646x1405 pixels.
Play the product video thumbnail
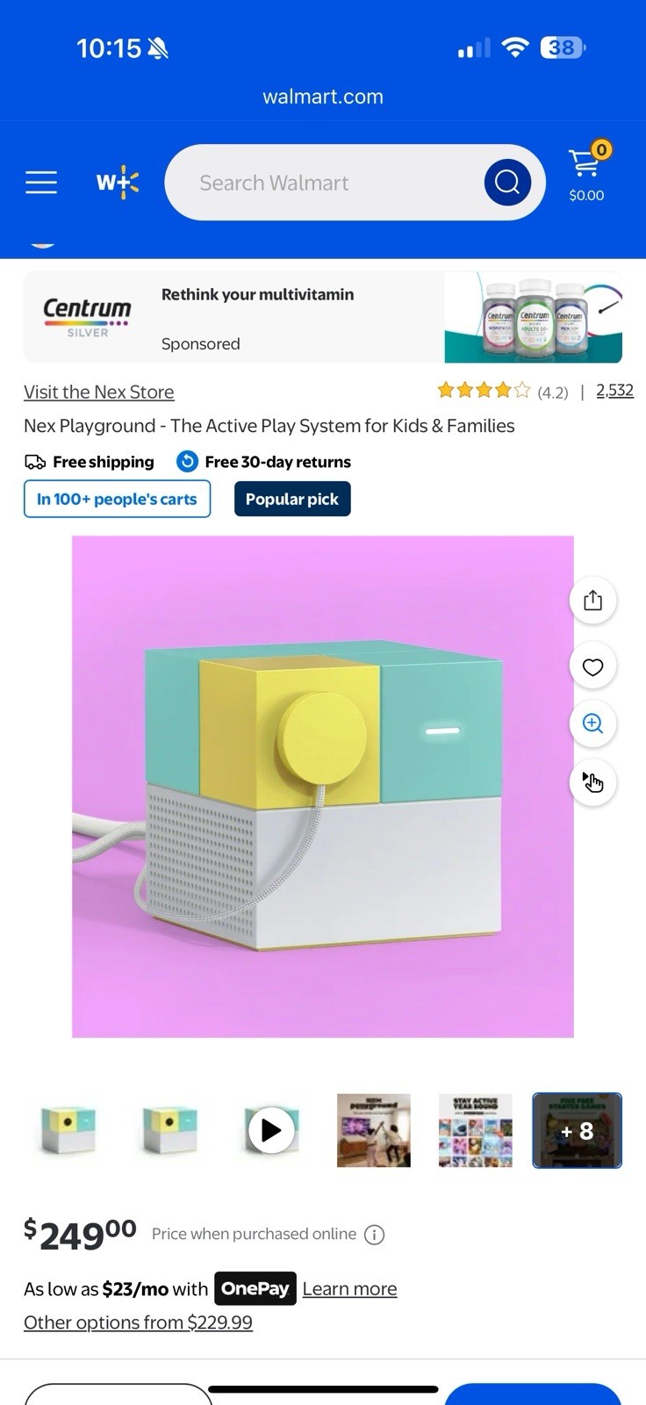[271, 1130]
